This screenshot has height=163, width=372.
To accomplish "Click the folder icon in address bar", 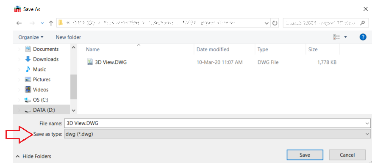I will tap(61, 23).
